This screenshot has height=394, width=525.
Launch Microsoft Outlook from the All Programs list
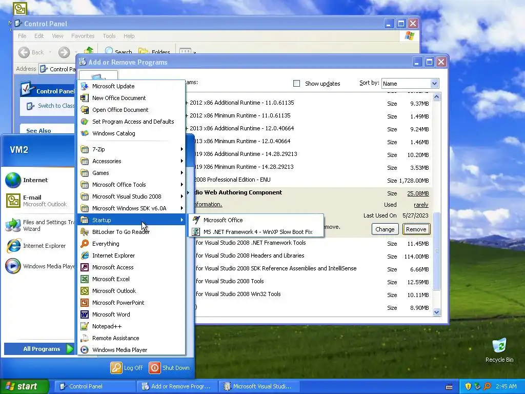pyautogui.click(x=131, y=291)
